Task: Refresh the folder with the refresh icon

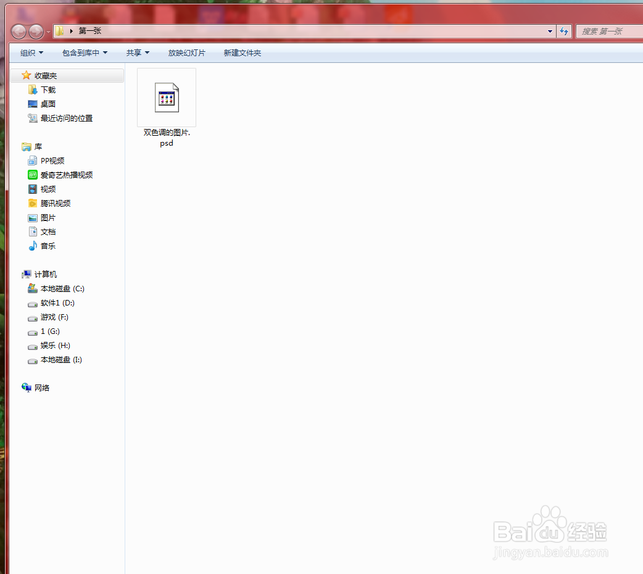Action: pyautogui.click(x=564, y=31)
